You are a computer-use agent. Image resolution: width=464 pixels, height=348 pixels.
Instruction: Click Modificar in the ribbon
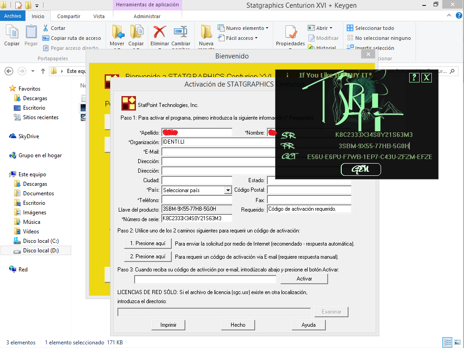(x=324, y=38)
